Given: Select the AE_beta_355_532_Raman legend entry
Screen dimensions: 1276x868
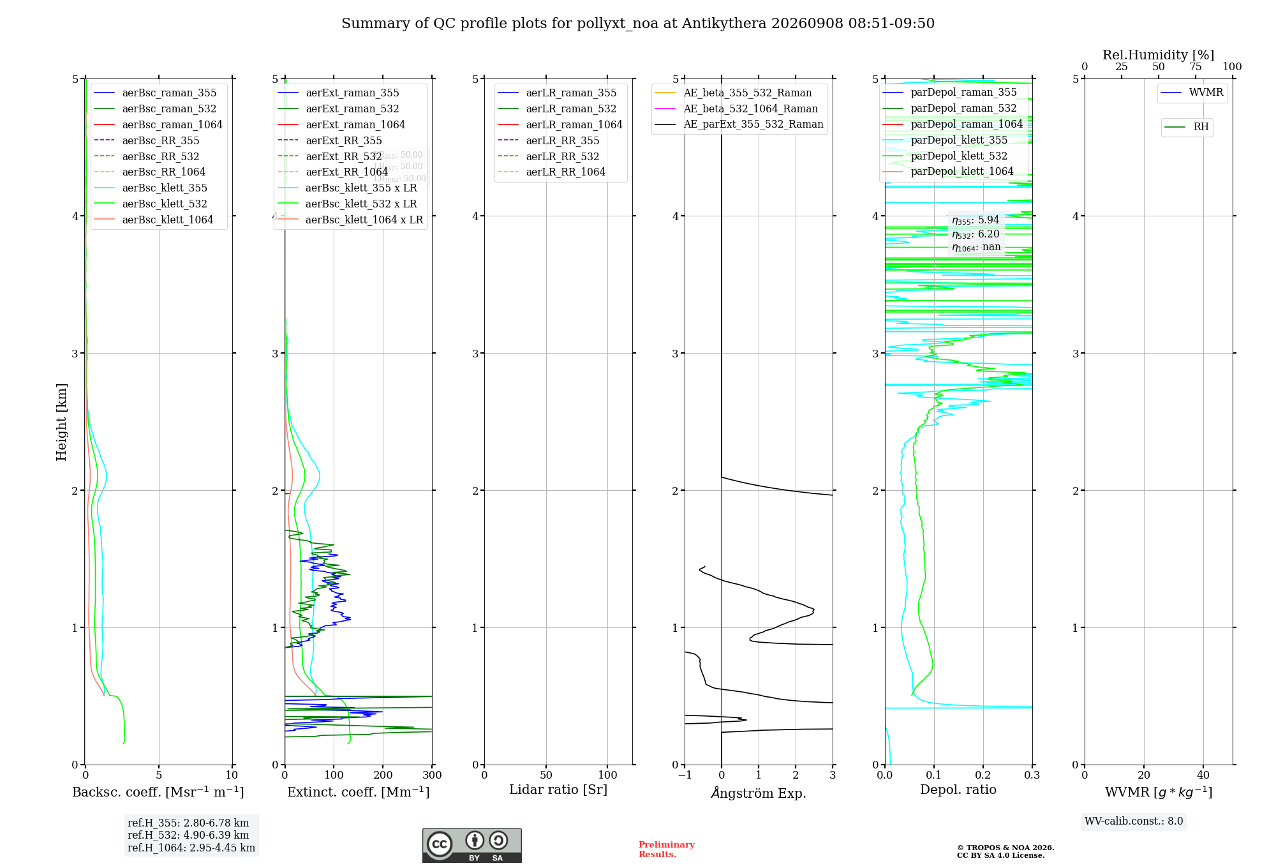Looking at the screenshot, I should click(x=734, y=93).
